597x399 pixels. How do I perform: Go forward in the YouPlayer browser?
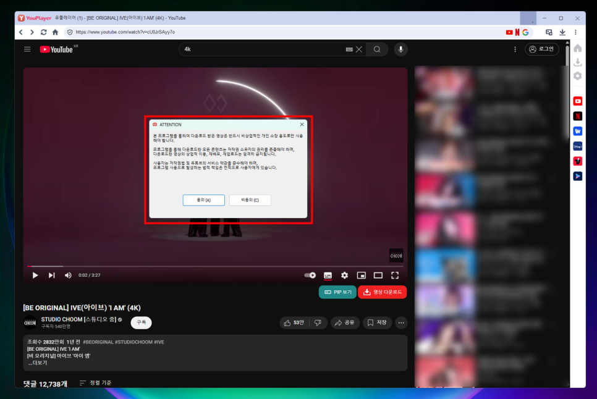32,32
